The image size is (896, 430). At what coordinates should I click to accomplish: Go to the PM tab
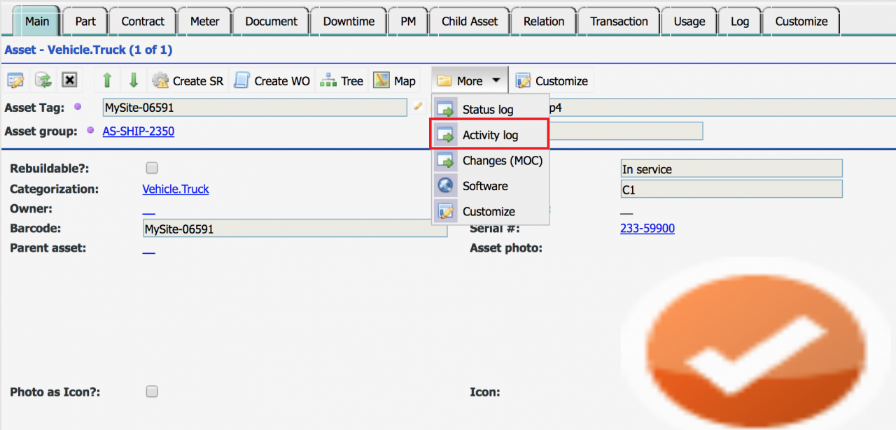point(408,21)
